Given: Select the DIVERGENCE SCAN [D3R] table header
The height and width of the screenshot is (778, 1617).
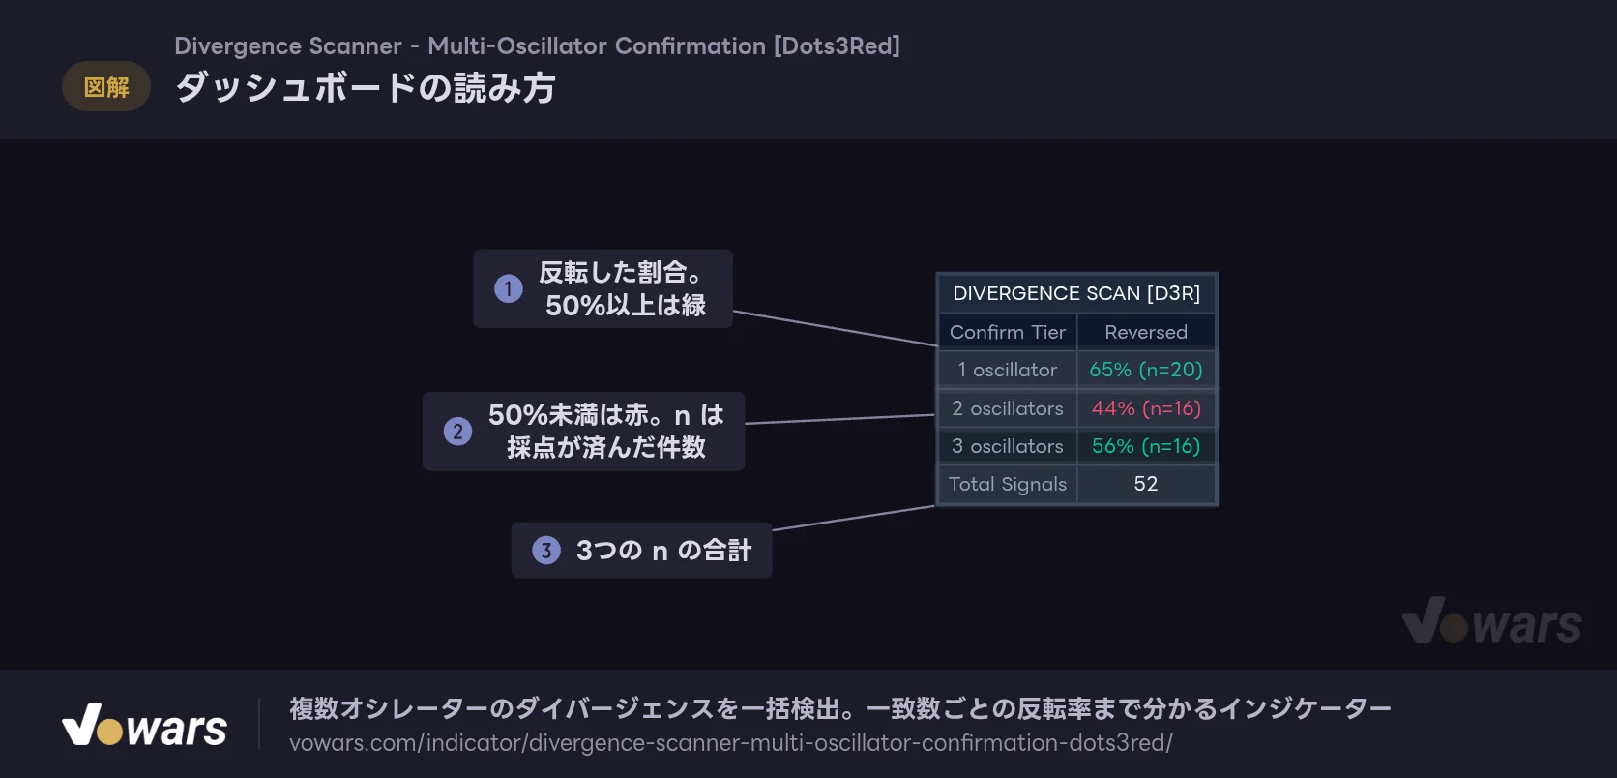Looking at the screenshot, I should tap(1076, 293).
